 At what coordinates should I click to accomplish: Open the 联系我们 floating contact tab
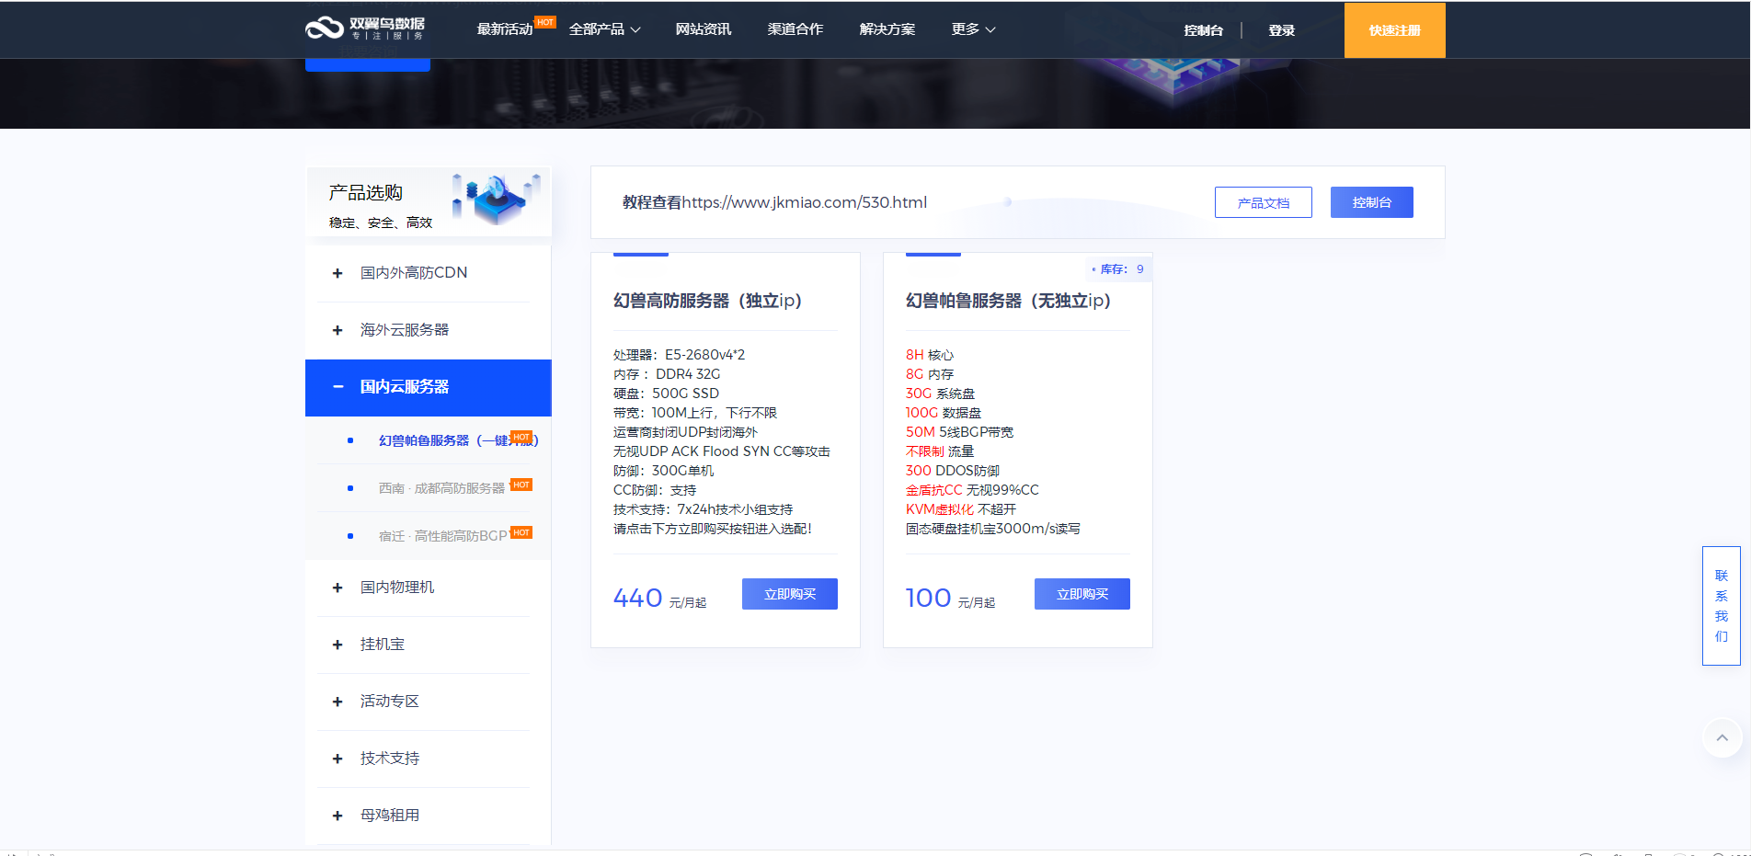[x=1721, y=605]
